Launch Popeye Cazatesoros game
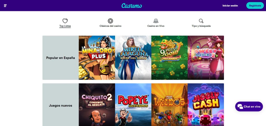 [x=133, y=105]
